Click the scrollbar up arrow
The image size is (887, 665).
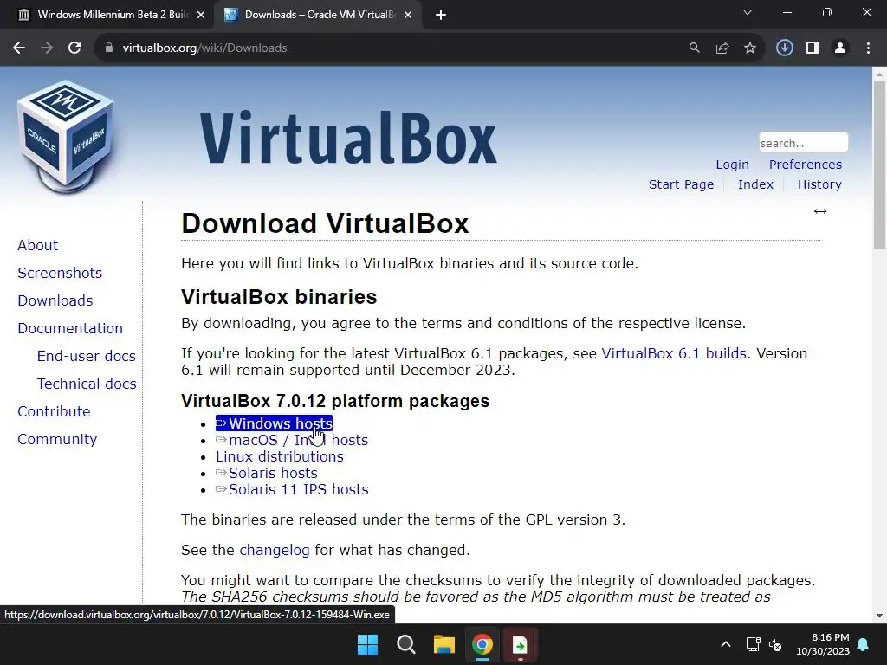click(x=879, y=74)
